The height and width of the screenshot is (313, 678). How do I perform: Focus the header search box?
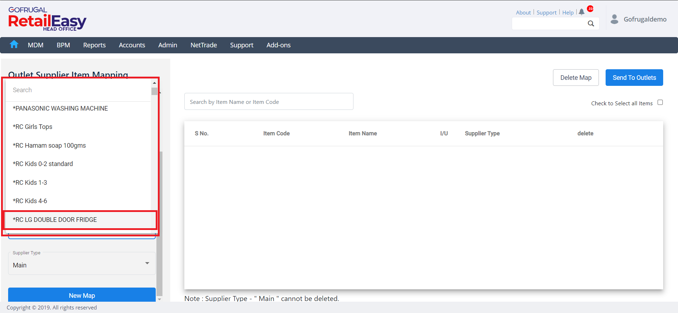click(x=555, y=24)
